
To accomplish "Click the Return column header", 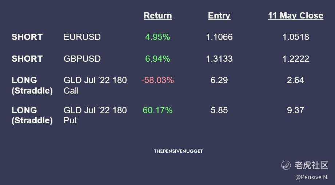I will [157, 16].
